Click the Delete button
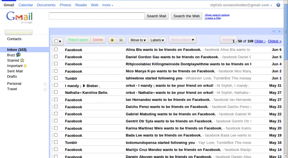 [98, 40]
